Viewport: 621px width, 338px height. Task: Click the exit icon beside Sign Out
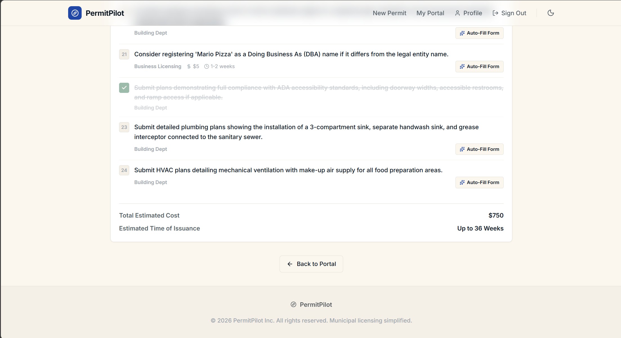tap(495, 13)
